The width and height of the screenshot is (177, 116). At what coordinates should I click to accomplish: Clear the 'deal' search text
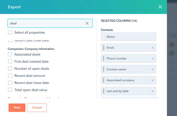(x=87, y=23)
